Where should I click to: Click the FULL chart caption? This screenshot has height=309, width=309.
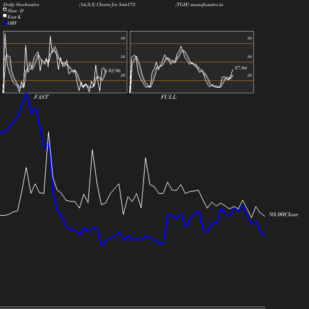coord(169,97)
